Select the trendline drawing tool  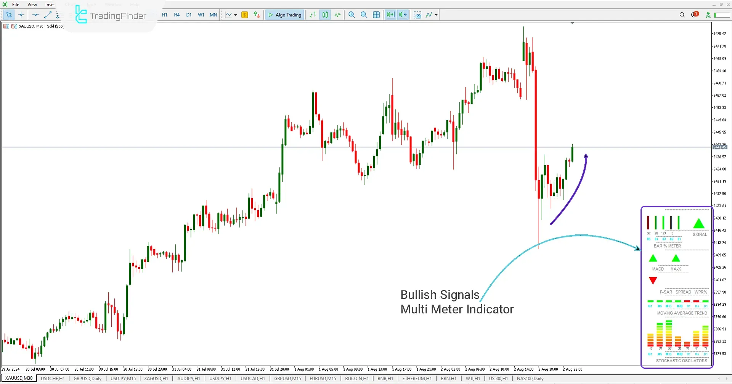[48, 15]
